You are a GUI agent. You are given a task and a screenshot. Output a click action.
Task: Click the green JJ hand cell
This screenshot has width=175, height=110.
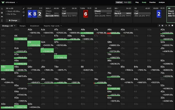47,50
